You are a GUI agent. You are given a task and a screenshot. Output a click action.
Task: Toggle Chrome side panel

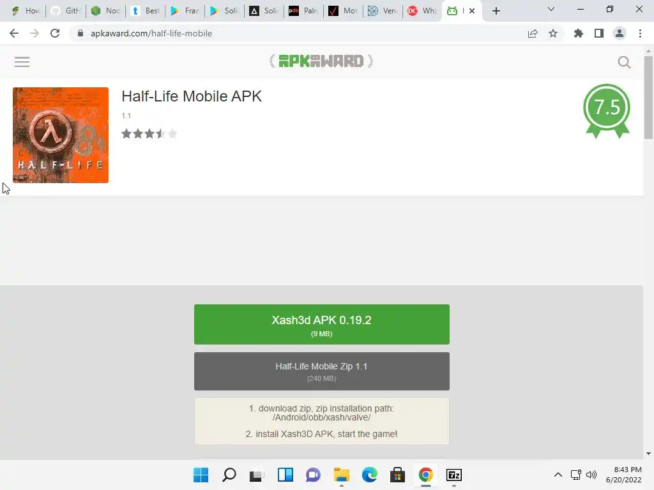coord(599,33)
